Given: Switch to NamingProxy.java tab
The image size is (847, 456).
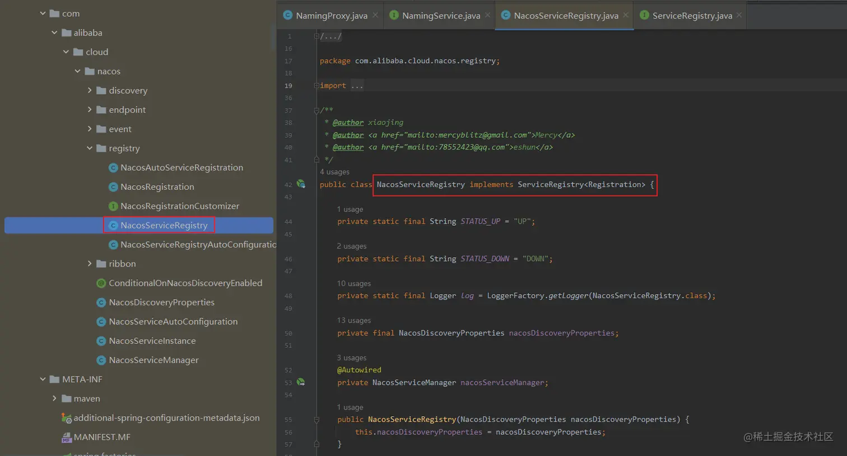Looking at the screenshot, I should coord(332,16).
